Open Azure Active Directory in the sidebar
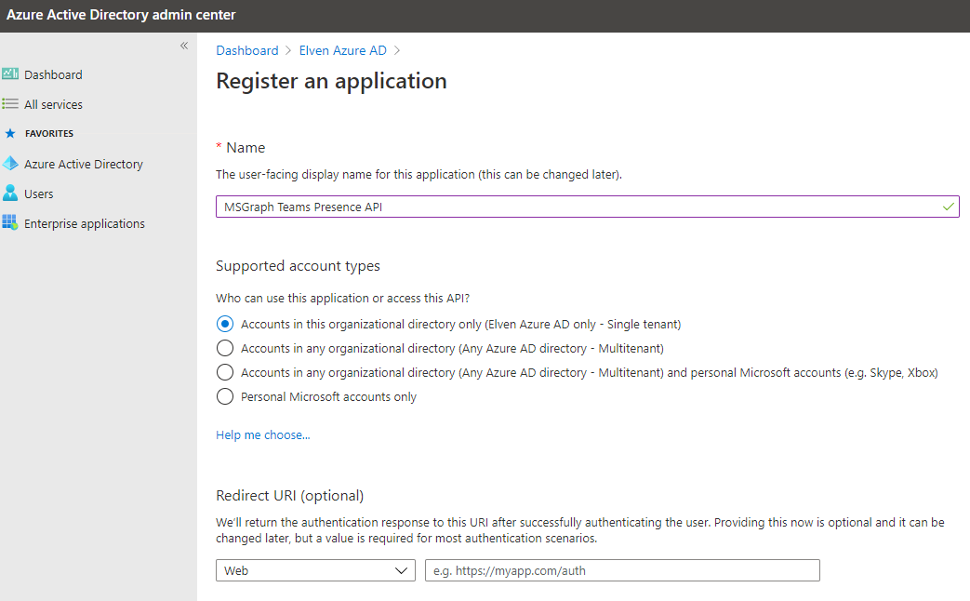 [84, 164]
